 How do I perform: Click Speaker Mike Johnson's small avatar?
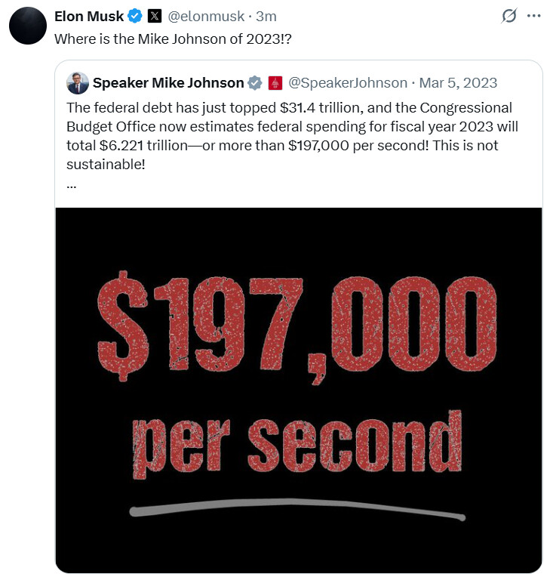point(78,82)
